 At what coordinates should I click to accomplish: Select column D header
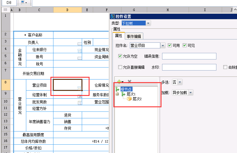point(67,10)
